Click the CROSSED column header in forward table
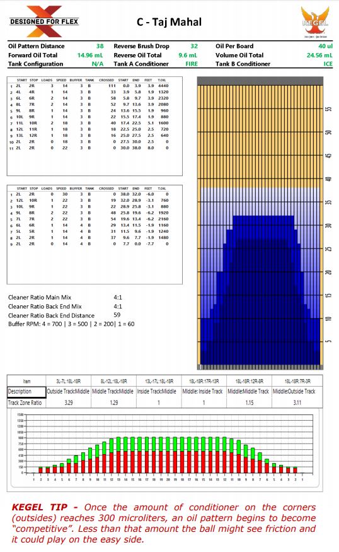Image resolution: width=339 pixels, height=552 pixels. [x=106, y=80]
